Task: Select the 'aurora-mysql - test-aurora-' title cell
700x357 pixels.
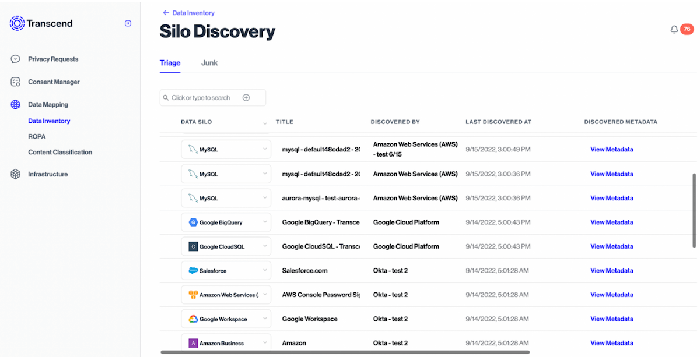Action: tap(321, 198)
